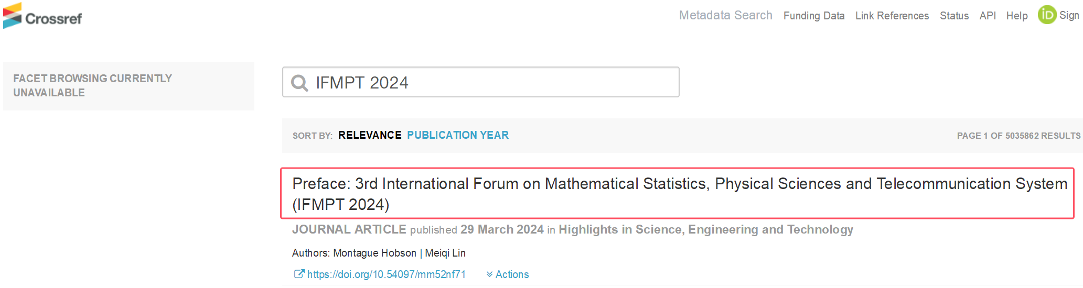
Task: Open the Help menu item
Action: click(x=1017, y=16)
